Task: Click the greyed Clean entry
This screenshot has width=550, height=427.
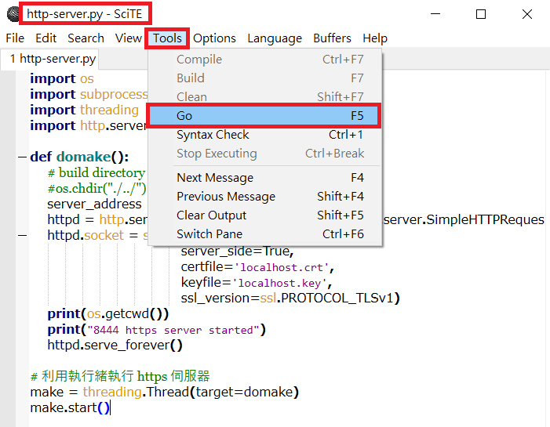Action: tap(264, 97)
